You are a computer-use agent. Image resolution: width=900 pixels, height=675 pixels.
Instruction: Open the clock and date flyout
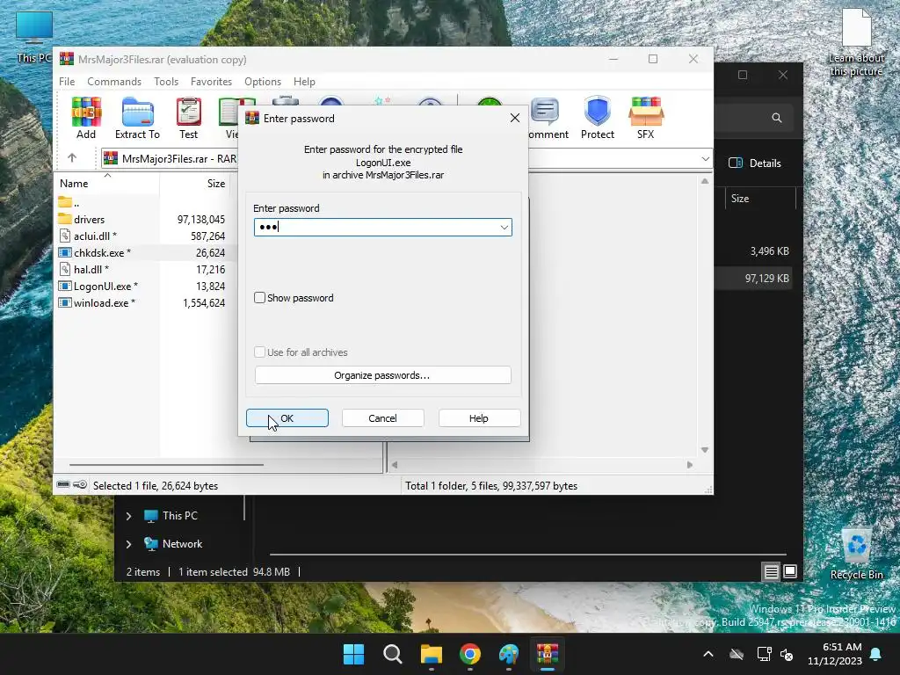point(835,654)
